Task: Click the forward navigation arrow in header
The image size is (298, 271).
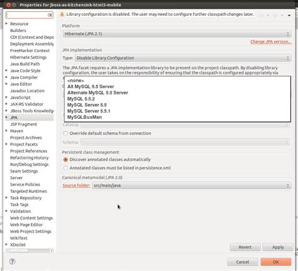Action: click(x=275, y=15)
